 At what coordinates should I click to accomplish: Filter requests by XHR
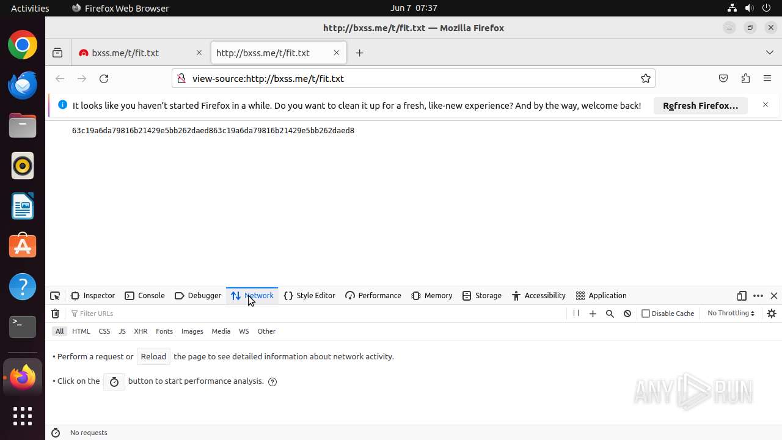point(141,331)
